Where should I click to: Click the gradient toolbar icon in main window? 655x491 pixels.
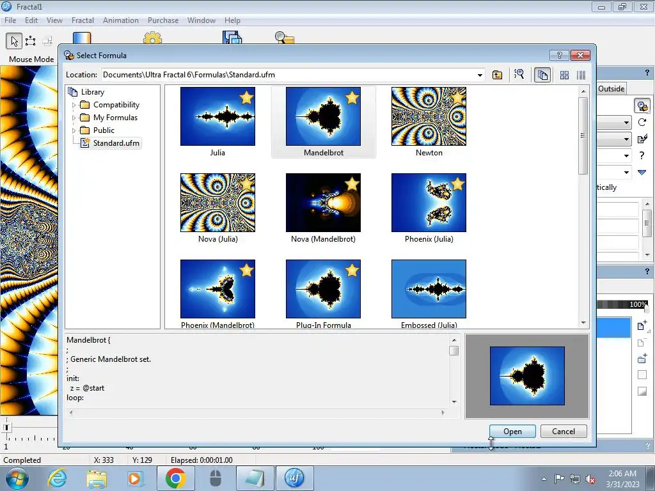pyautogui.click(x=82, y=38)
